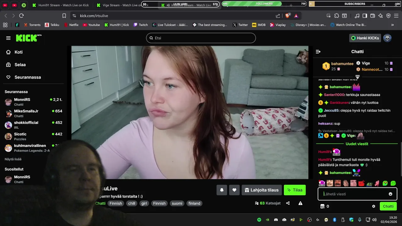Open the IMDB bookmark
402x226 pixels.
258,25
